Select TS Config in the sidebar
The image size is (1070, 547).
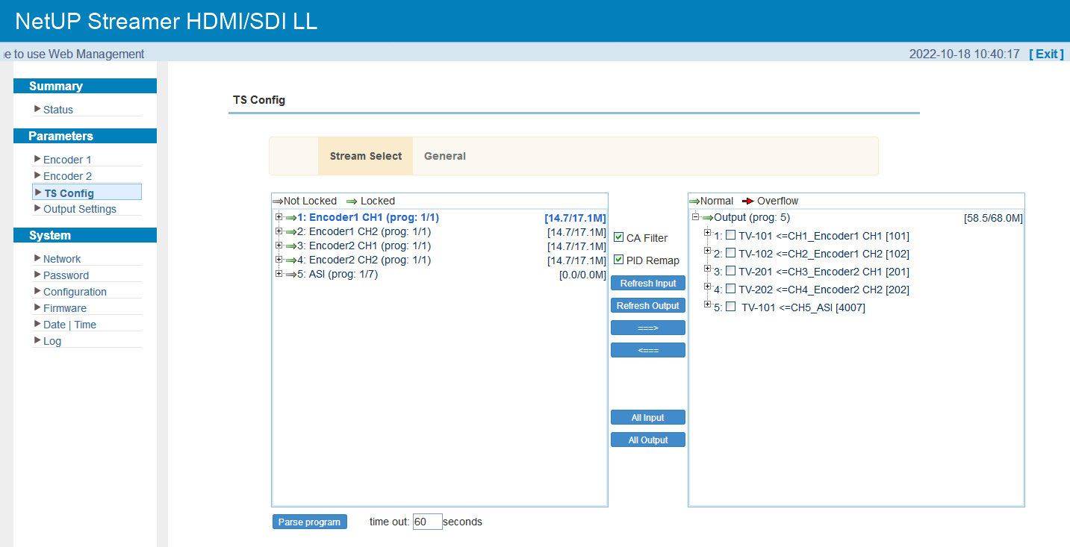87,193
